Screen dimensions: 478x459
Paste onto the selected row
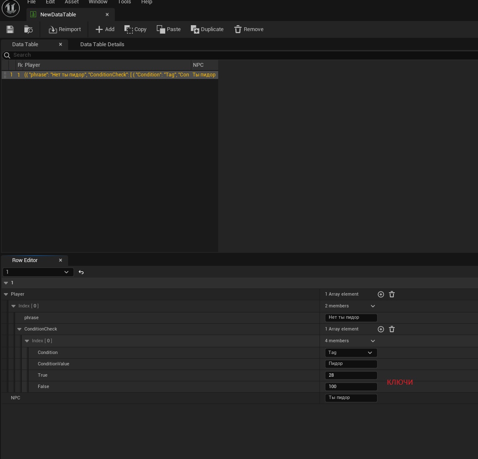[x=169, y=29]
